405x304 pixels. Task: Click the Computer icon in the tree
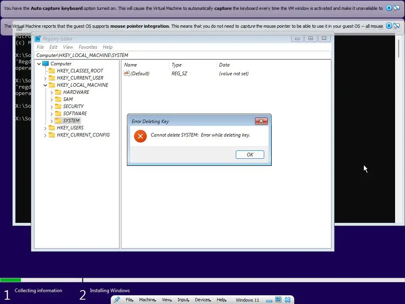tap(45, 64)
